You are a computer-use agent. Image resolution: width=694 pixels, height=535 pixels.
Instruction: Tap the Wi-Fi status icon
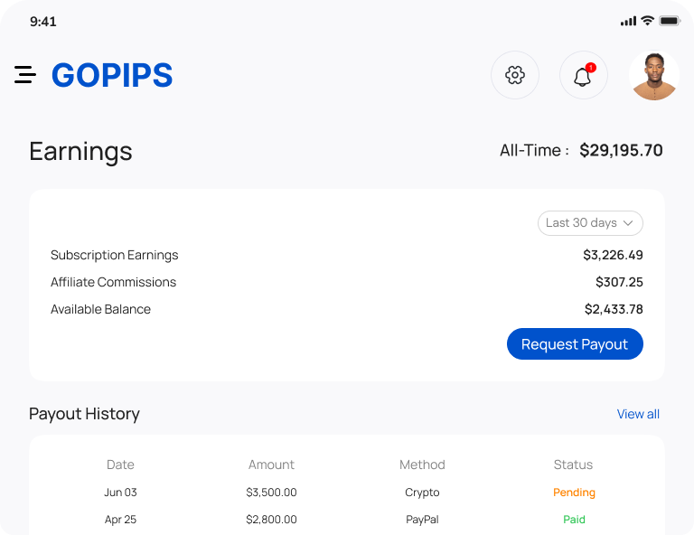[648, 21]
